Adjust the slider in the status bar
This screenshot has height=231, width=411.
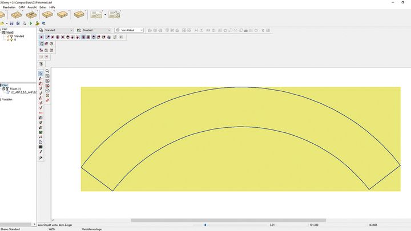coord(205,225)
